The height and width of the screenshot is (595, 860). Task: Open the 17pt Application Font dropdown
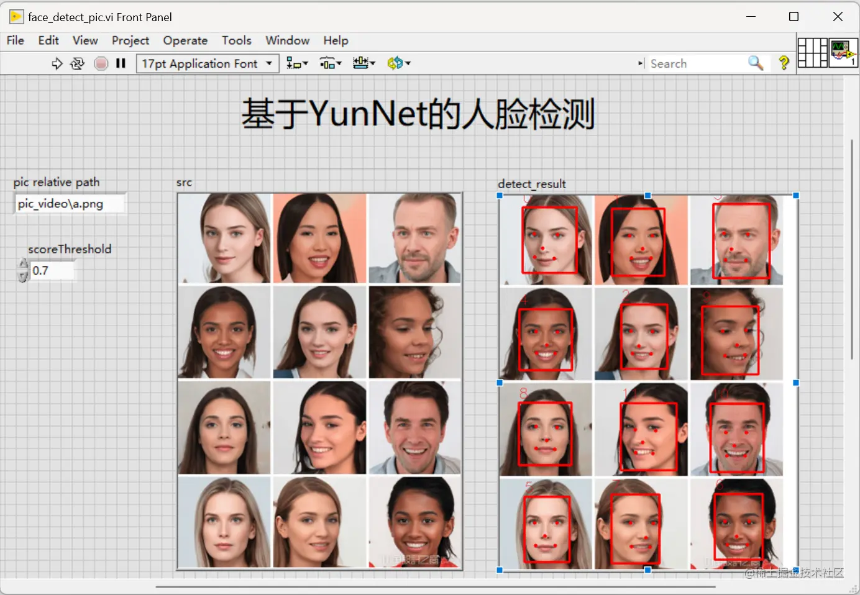point(268,63)
